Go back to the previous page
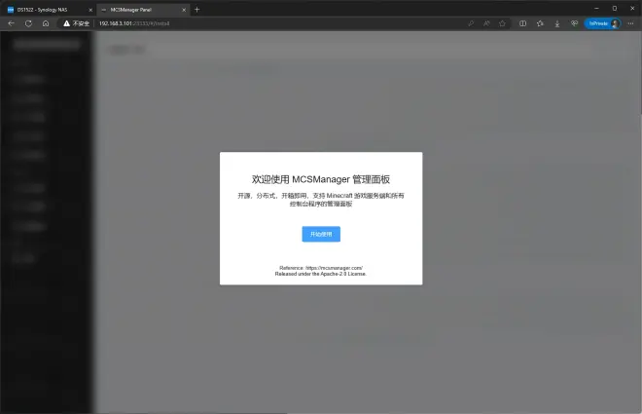 11,23
